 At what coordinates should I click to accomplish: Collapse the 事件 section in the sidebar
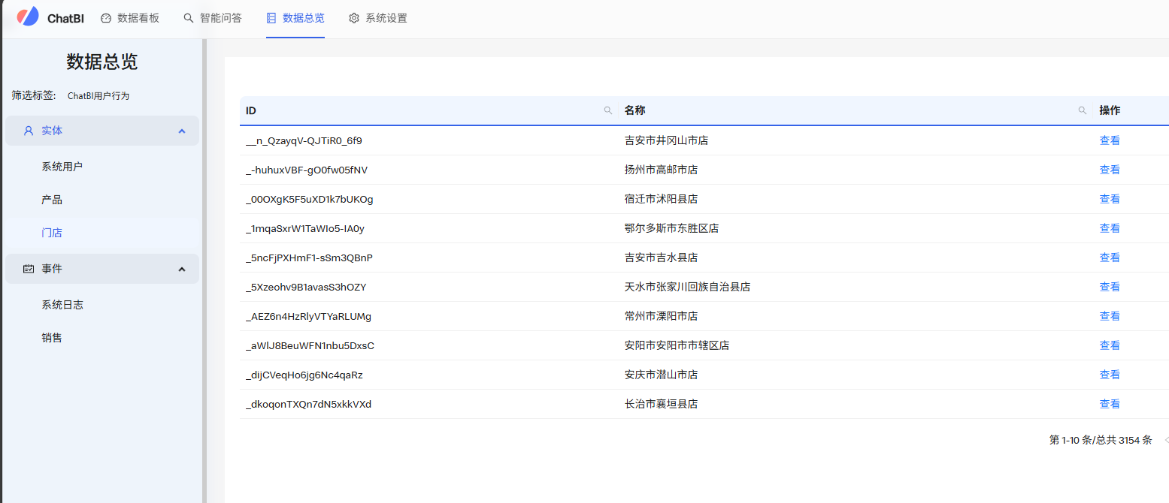181,268
